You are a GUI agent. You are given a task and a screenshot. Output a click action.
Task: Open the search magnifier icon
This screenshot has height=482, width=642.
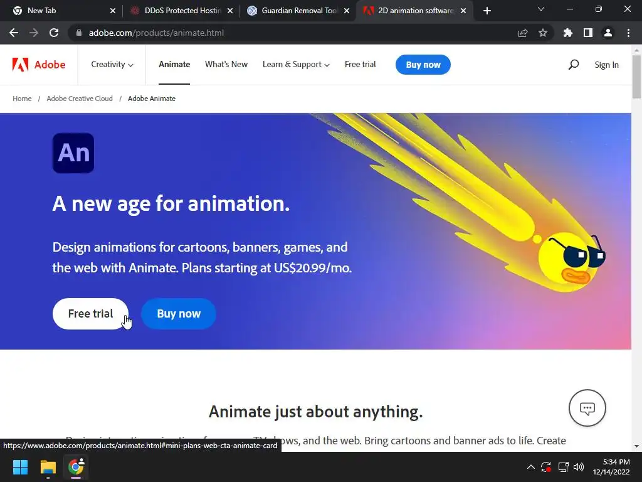(574, 65)
